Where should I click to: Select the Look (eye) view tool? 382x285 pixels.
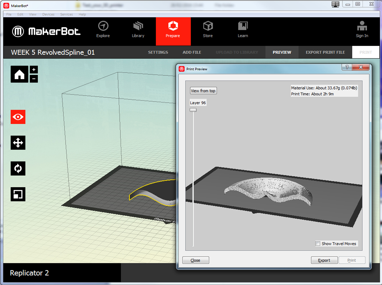pos(18,117)
